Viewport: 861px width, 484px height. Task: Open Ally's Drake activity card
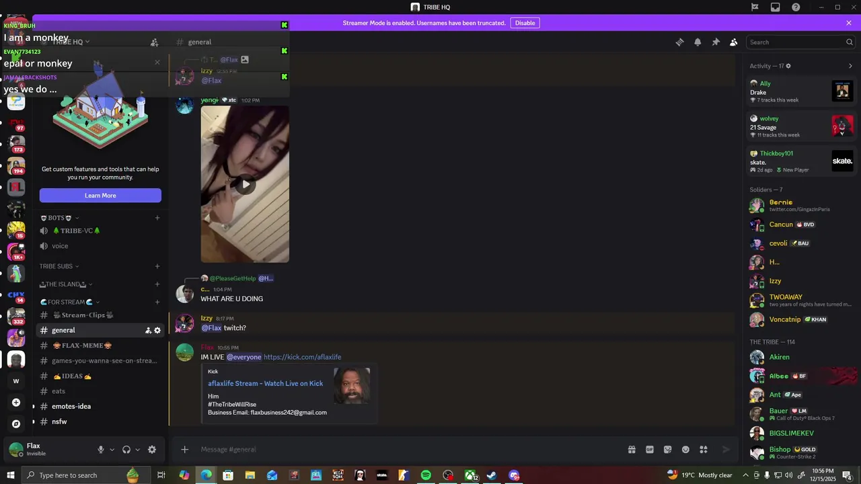(x=801, y=91)
